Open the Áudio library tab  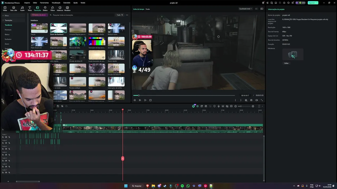click(x=22, y=9)
